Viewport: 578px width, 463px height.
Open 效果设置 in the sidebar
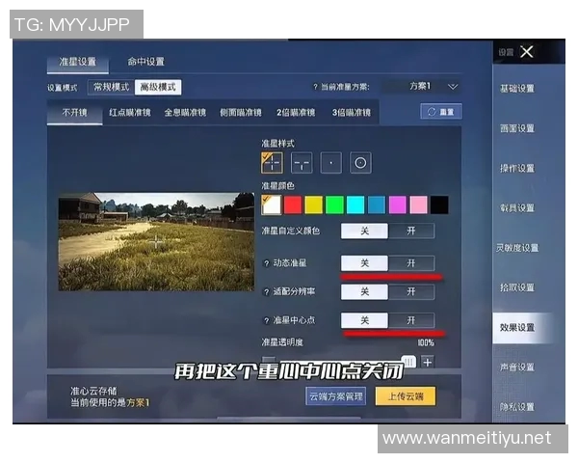coord(521,328)
